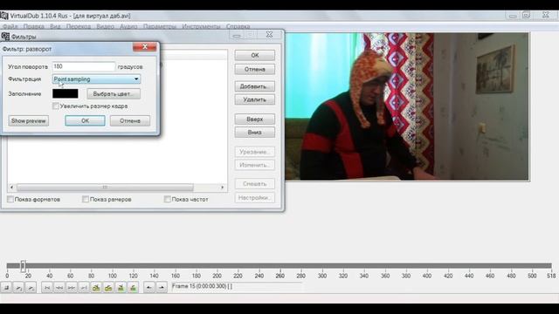Toggle the Увеличить размер кадра checkbox
Image resolution: width=559 pixels, height=314 pixels.
56,106
